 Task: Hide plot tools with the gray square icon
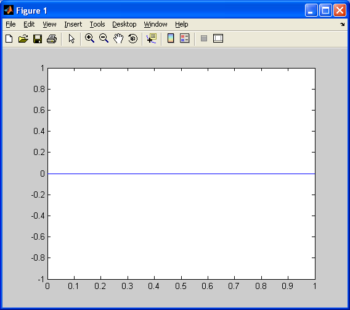click(204, 38)
